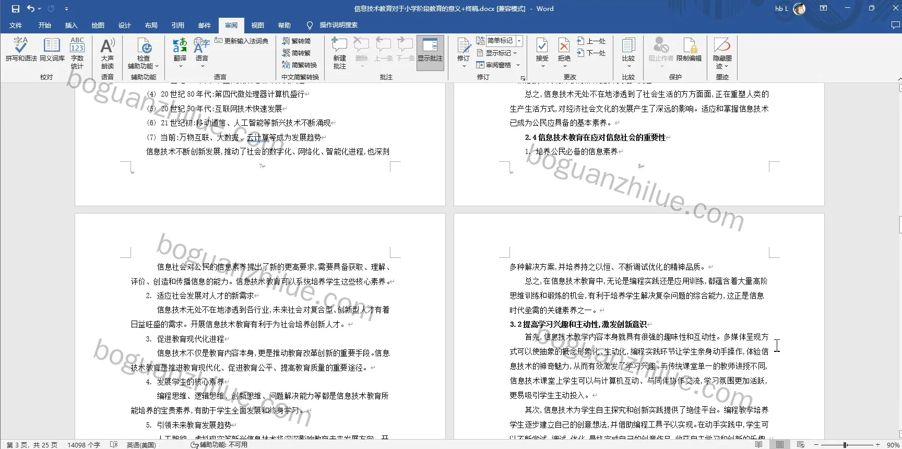
Task: Switch to the 视图 view tab
Action: pos(257,25)
